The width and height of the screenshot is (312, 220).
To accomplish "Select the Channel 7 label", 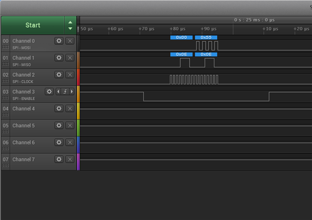I will [x=23, y=159].
